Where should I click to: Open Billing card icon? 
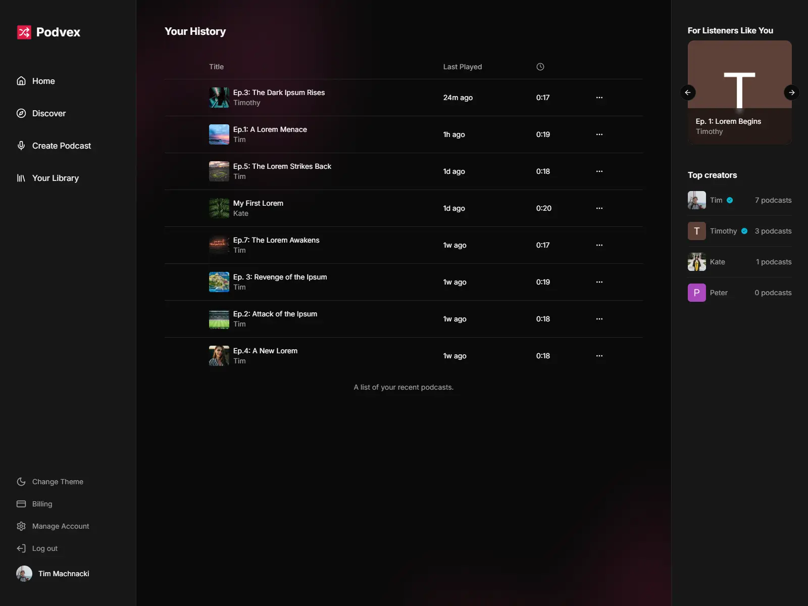click(x=21, y=504)
